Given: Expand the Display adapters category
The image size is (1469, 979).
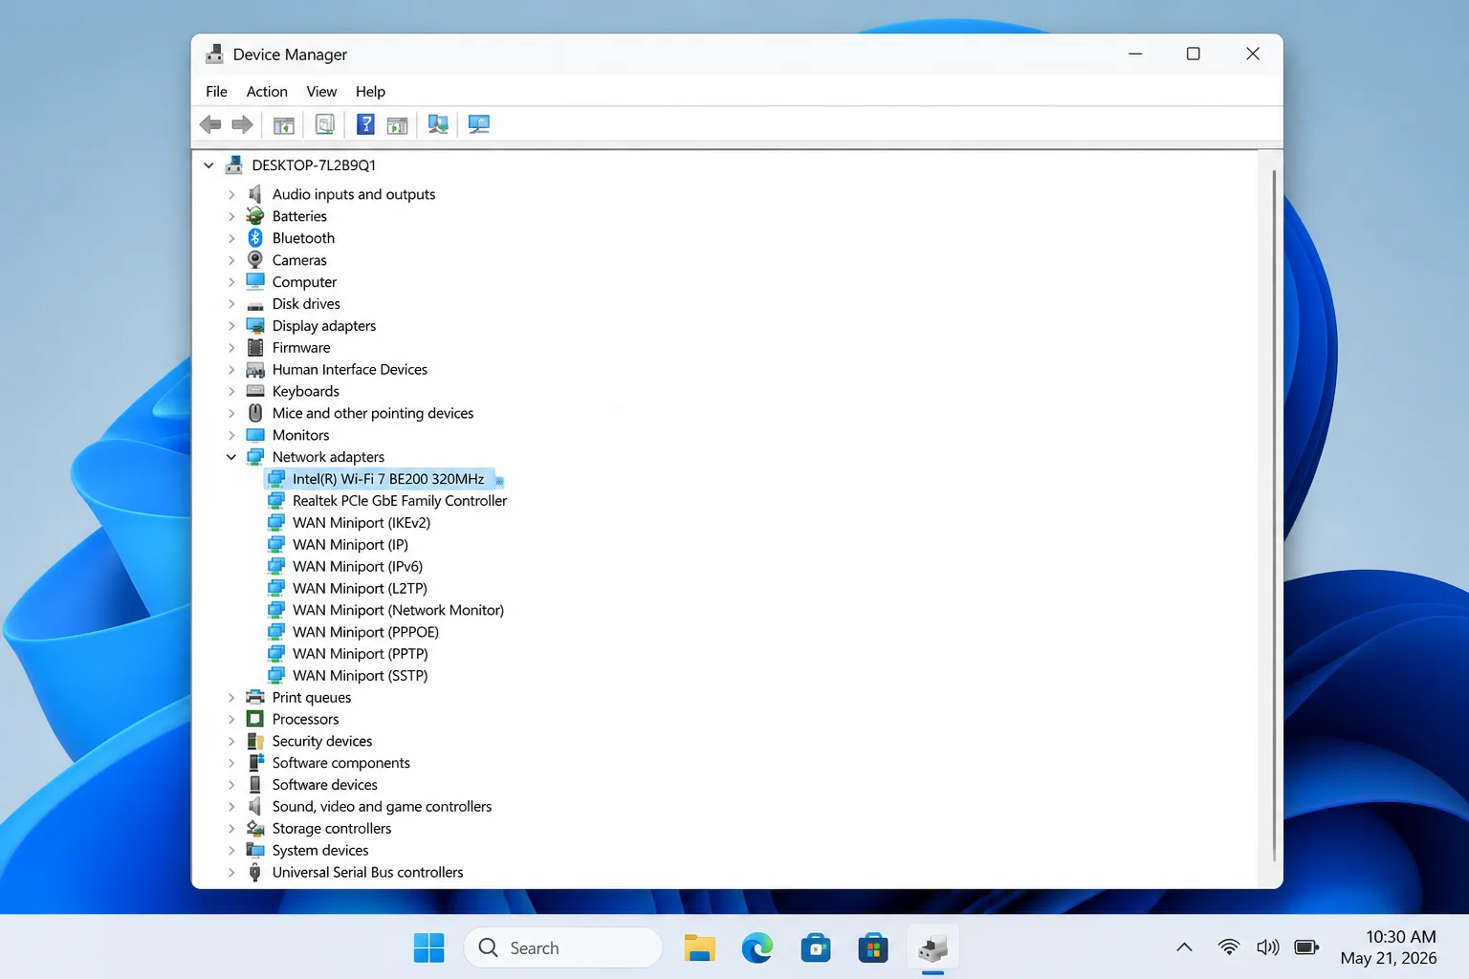Looking at the screenshot, I should (x=231, y=326).
